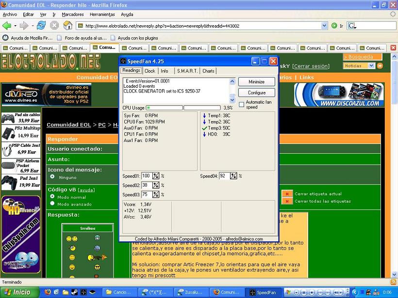Viewport: 398px width, 298px height.
Task: Click the green Go (Ir) icon
Action: pyautogui.click(x=334, y=26)
